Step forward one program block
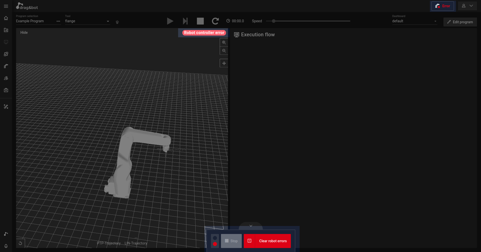Image resolution: width=481 pixels, height=252 pixels. 185,21
